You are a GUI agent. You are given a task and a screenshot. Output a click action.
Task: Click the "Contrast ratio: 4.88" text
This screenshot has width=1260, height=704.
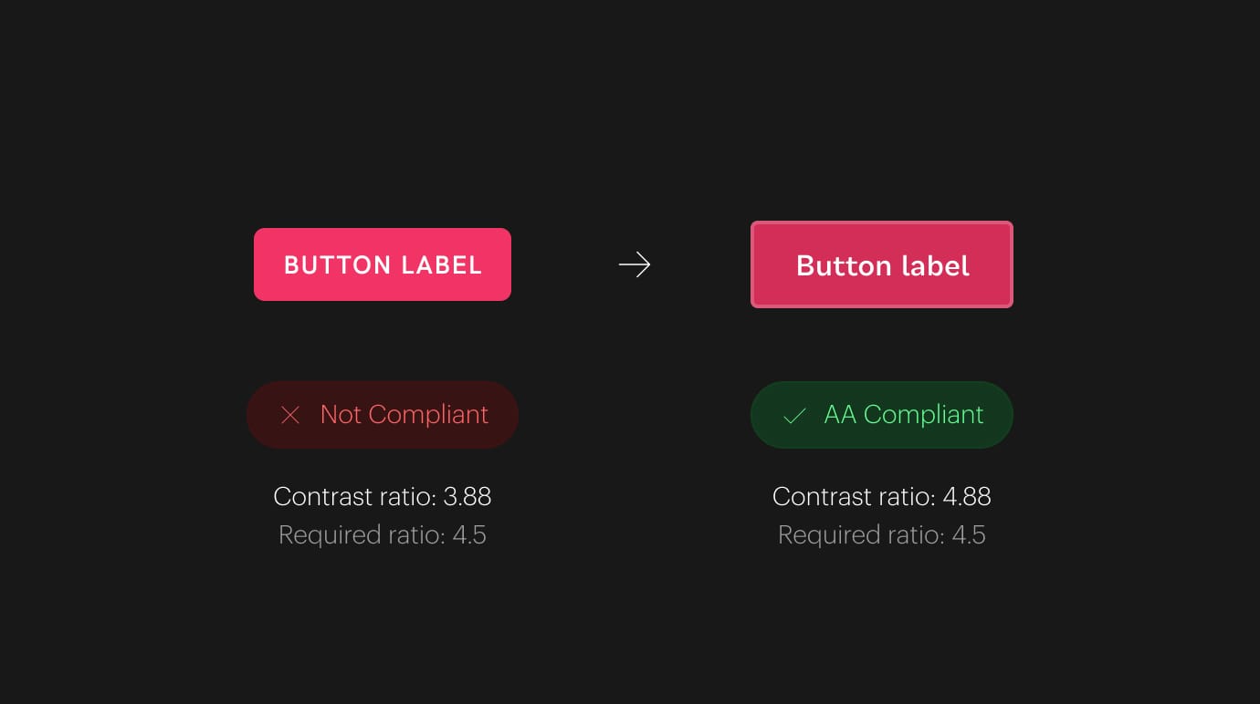(882, 496)
